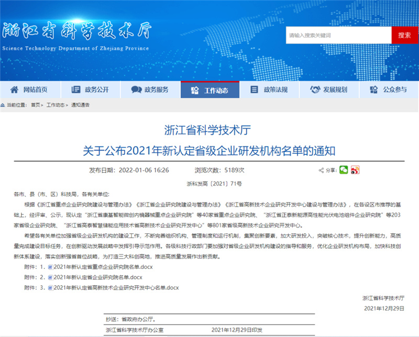The height and width of the screenshot is (337, 419).
Task: Click the docx file icon of attachment 1
Action: [50, 267]
